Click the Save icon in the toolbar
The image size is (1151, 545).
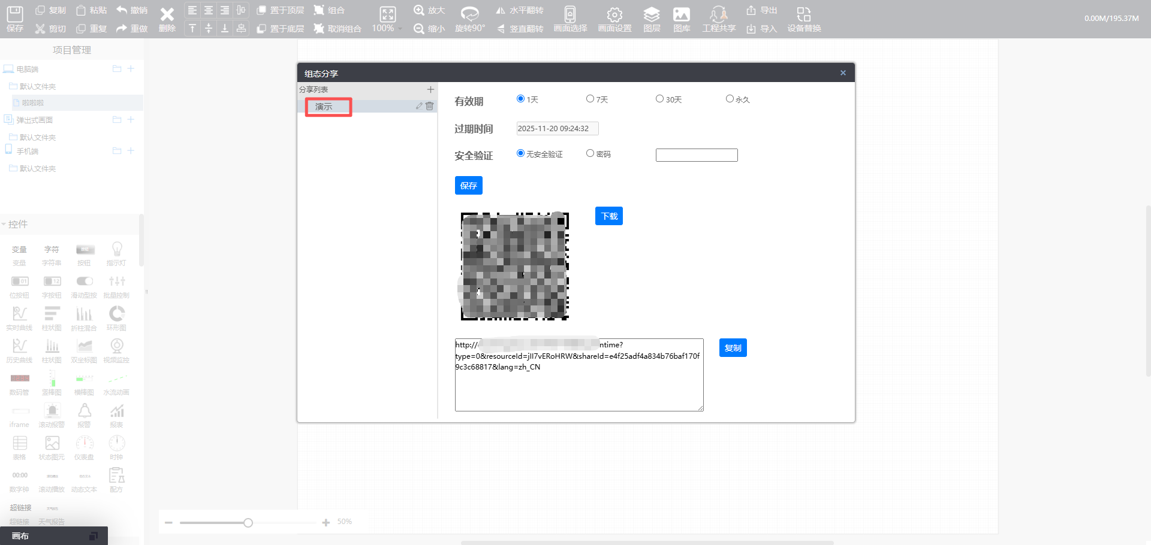[x=14, y=14]
